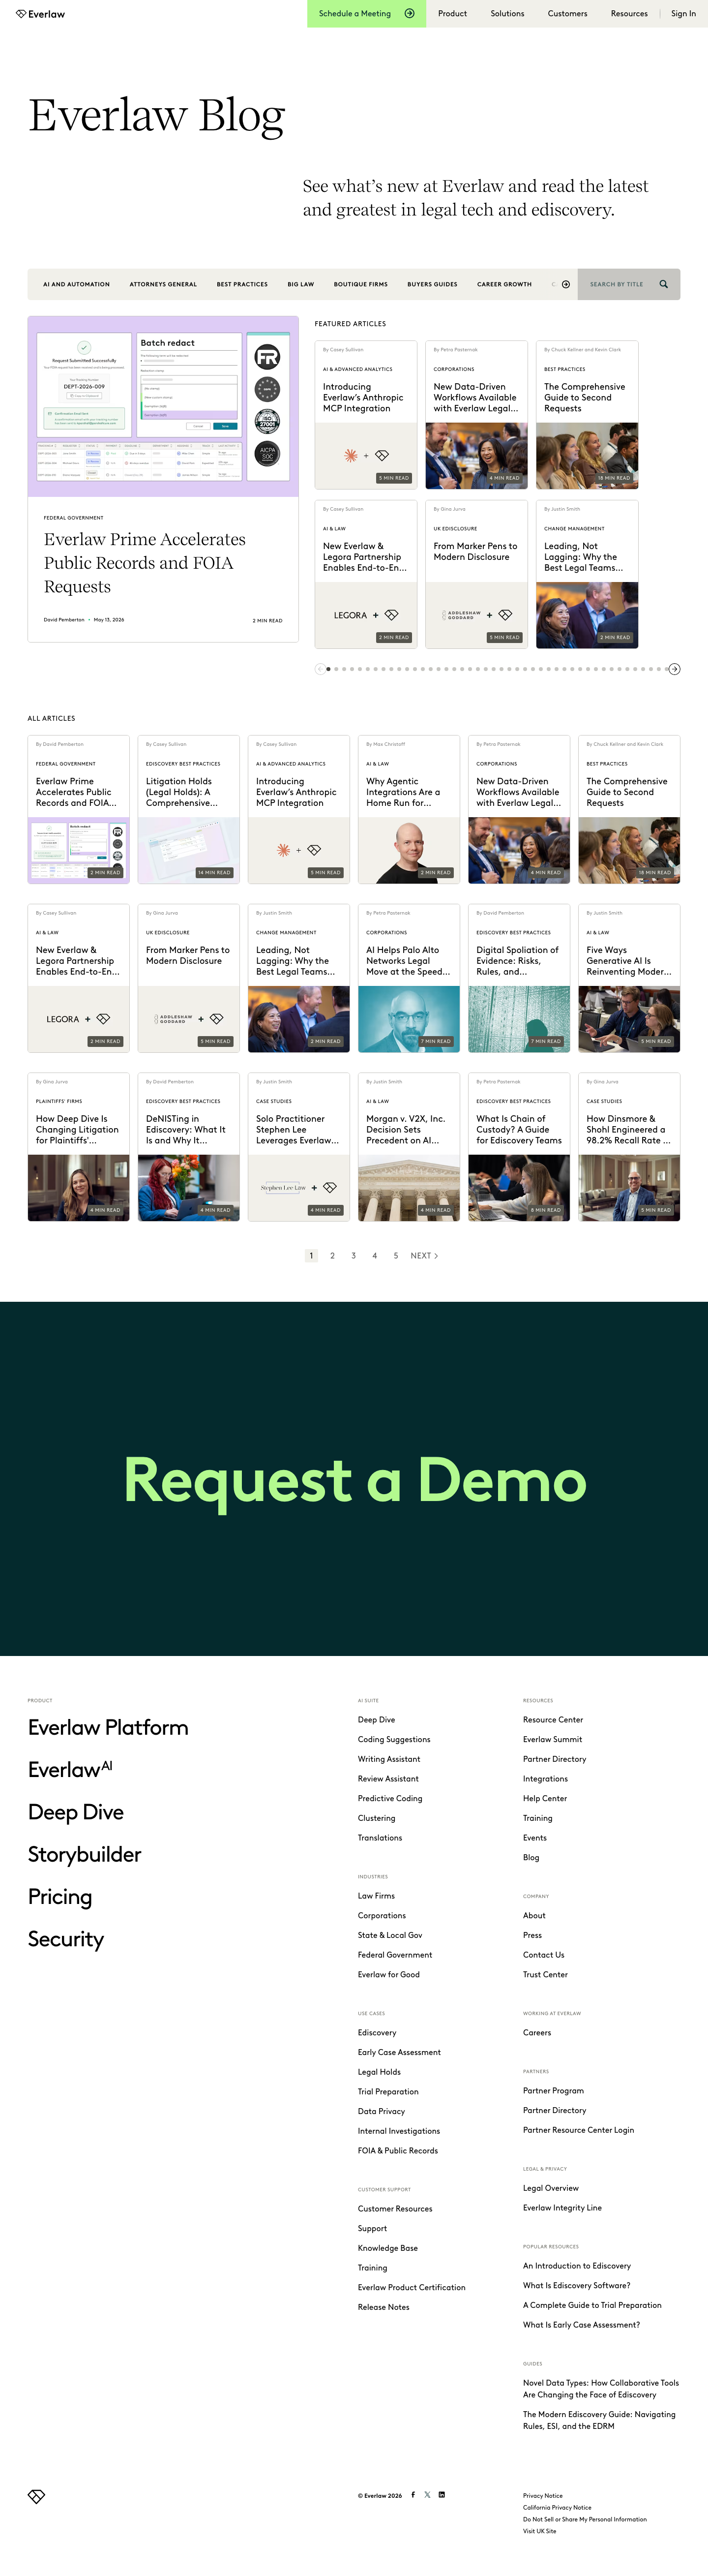Click Visit UK Site link
Screen dimensions: 708x2576
click(x=540, y=2531)
